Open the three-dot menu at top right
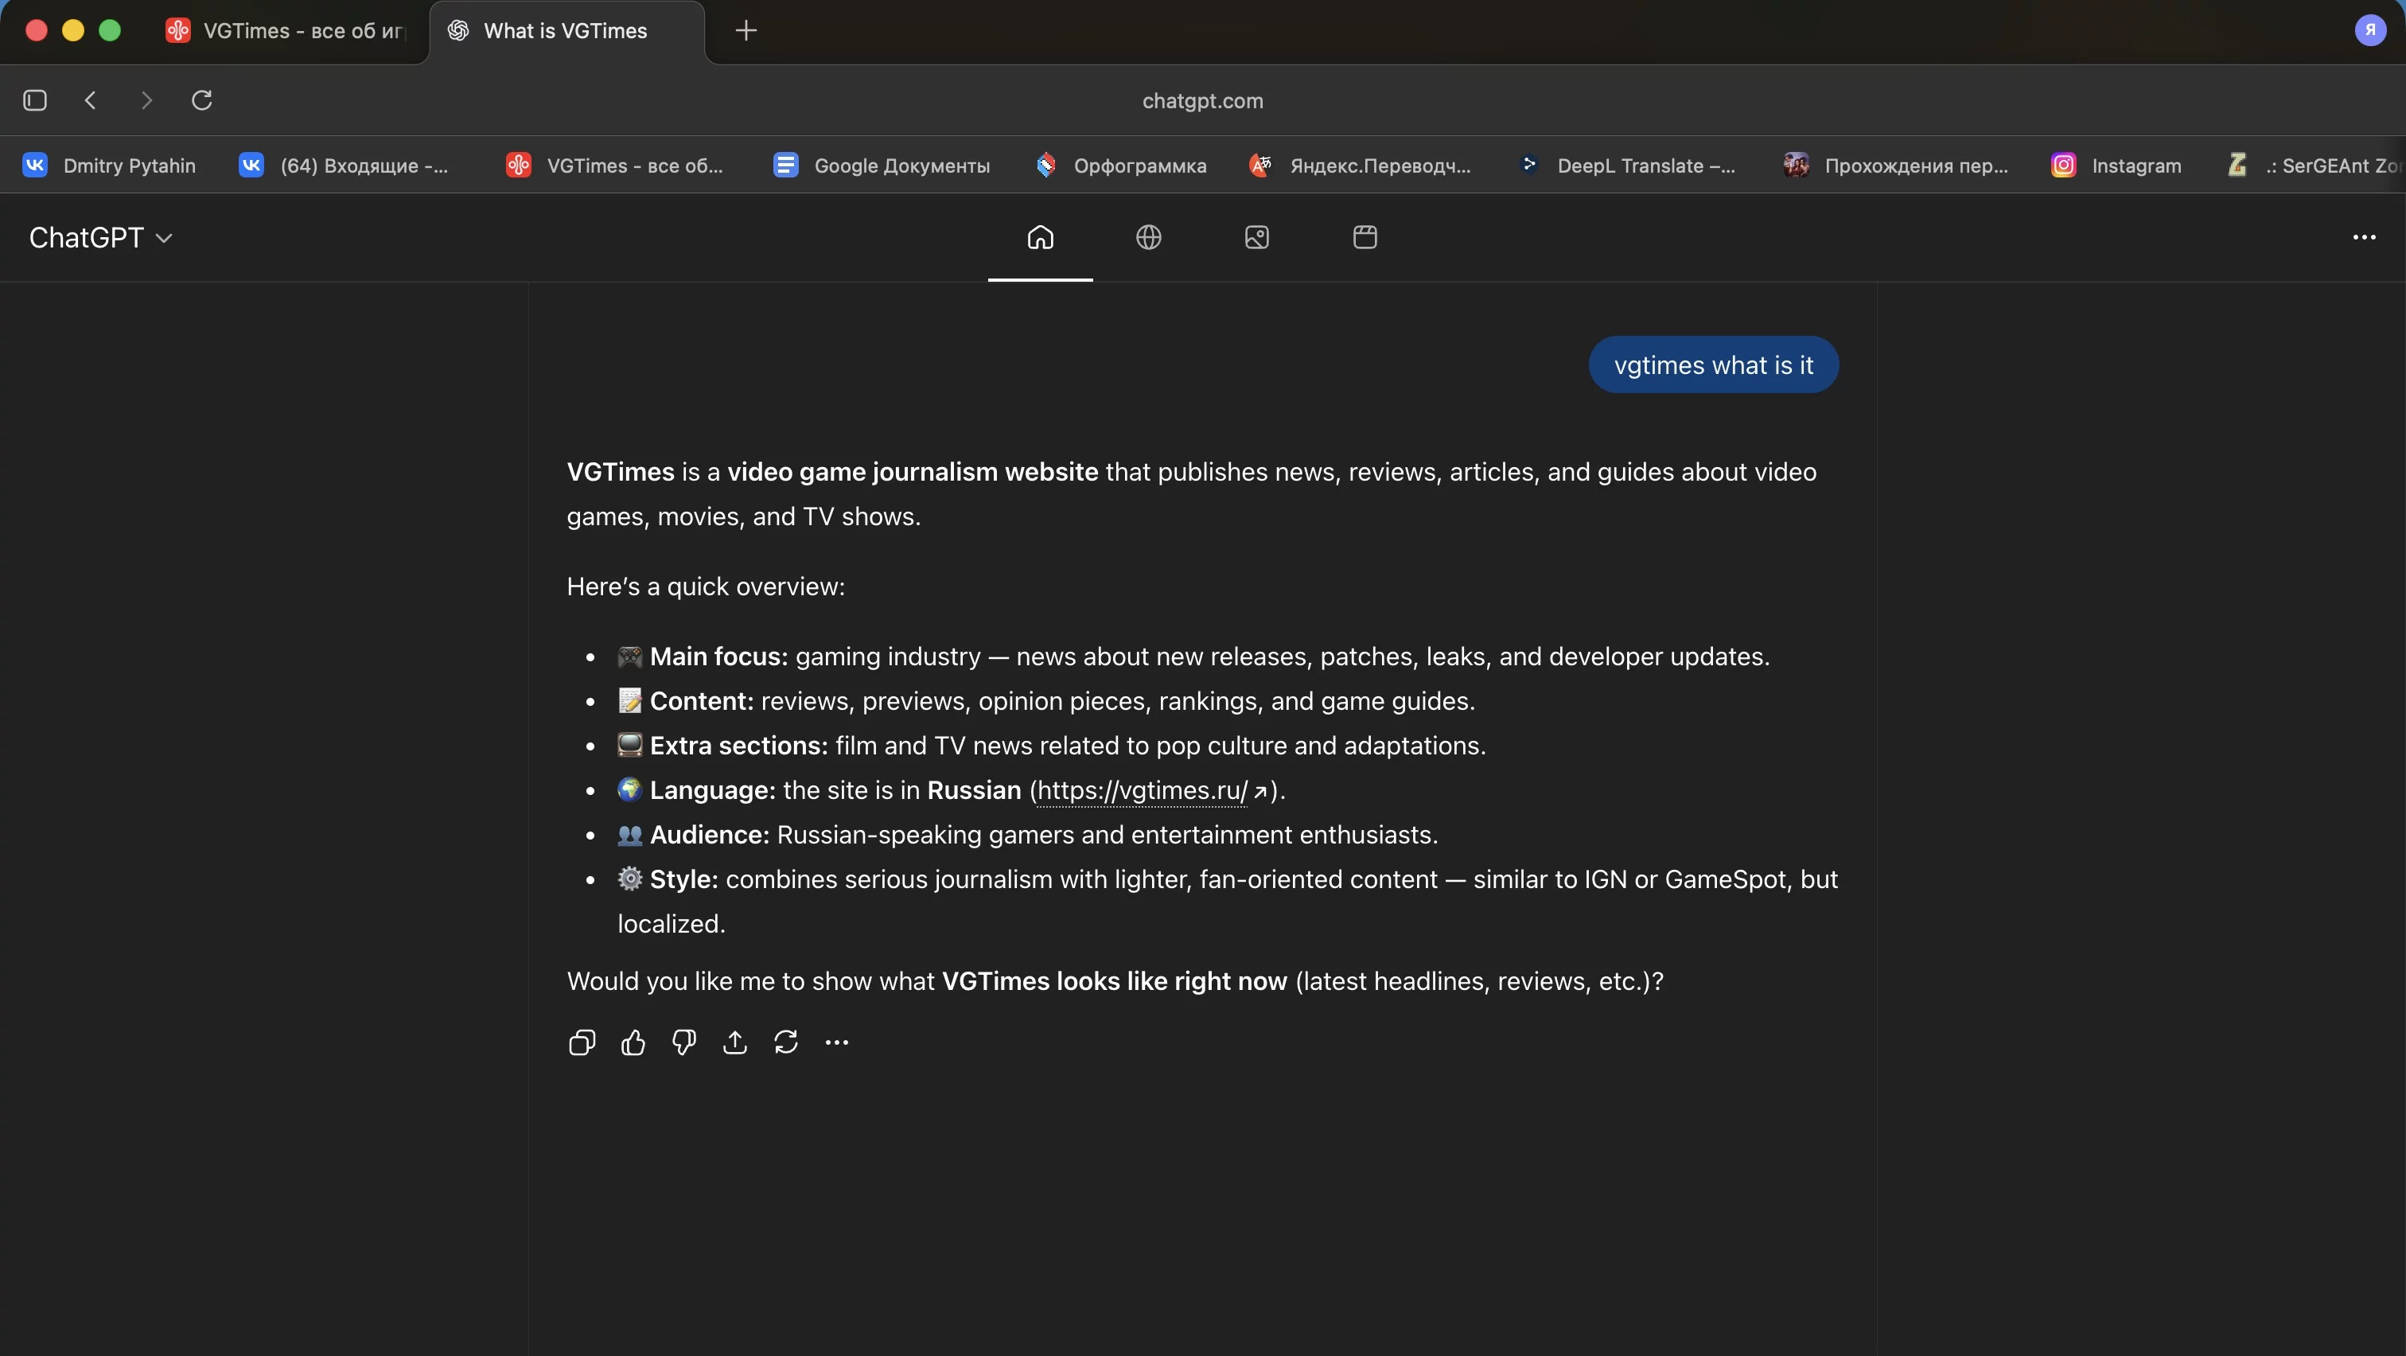 (2363, 238)
